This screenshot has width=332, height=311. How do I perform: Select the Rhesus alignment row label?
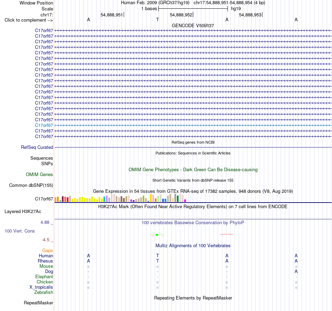click(45, 261)
